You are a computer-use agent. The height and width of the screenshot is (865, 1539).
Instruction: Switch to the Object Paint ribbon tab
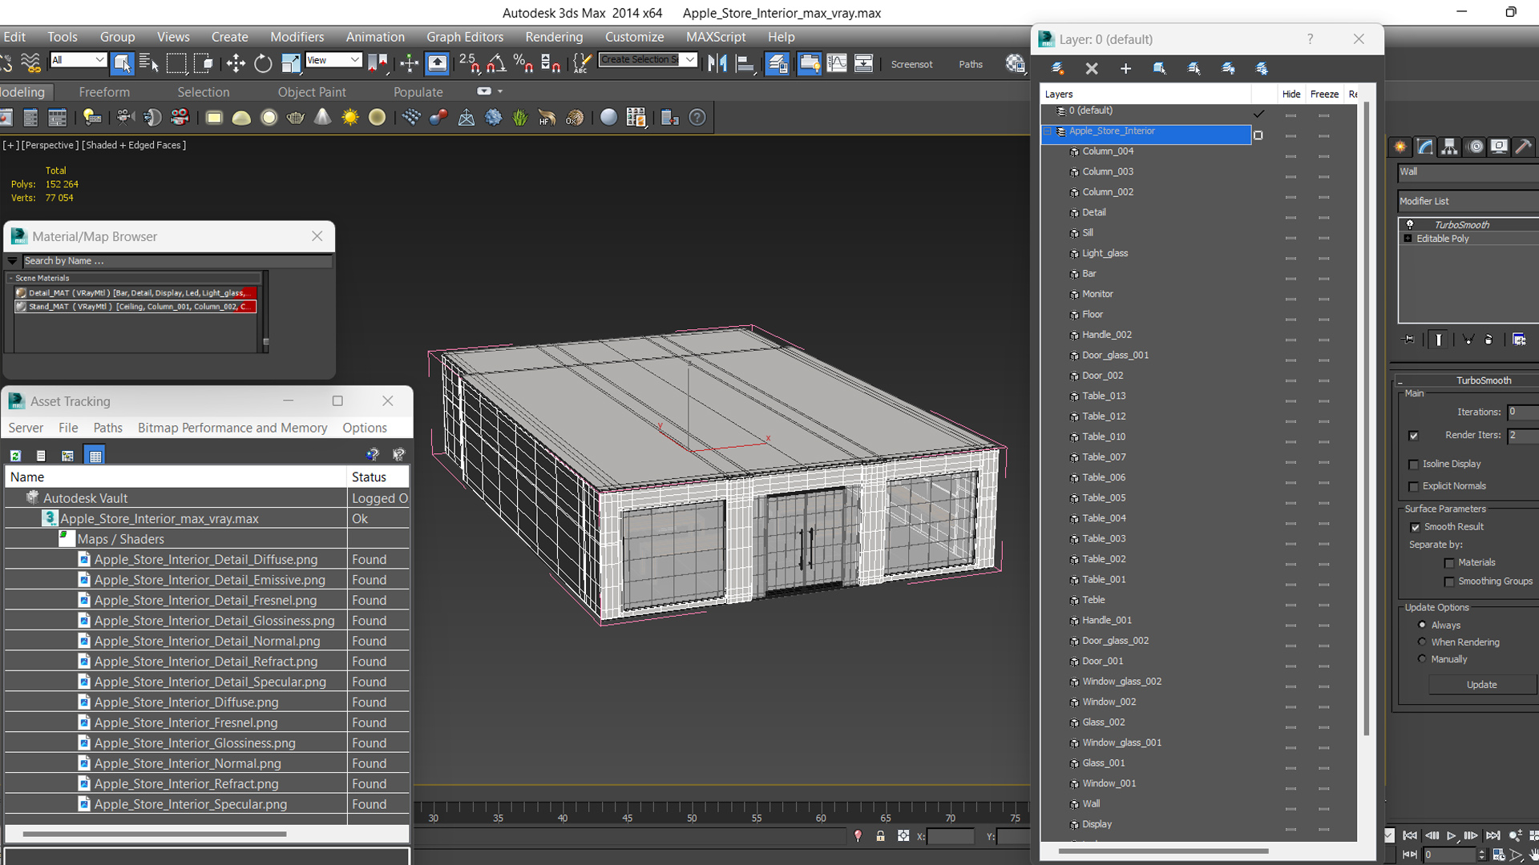312,92
